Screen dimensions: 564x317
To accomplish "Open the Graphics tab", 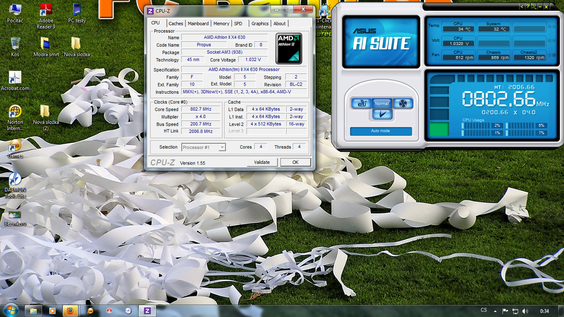I will click(x=260, y=24).
